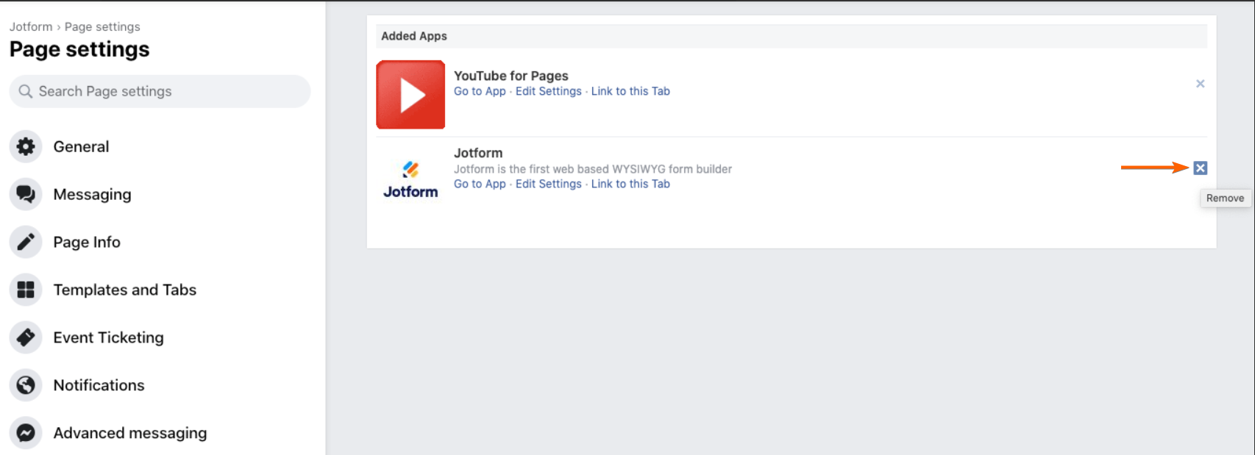Click Edit Settings under Jotform
Viewport: 1255px width, 455px height.
click(549, 184)
